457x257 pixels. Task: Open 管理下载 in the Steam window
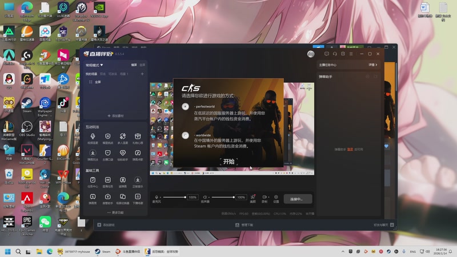(x=244, y=225)
